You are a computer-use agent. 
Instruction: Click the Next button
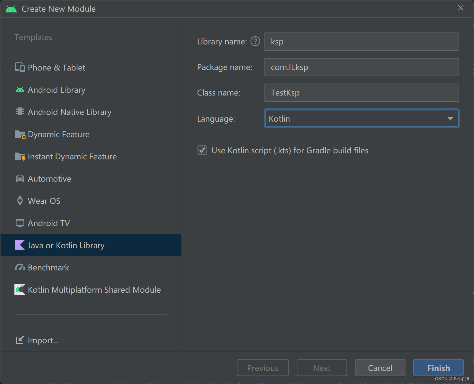(x=322, y=368)
